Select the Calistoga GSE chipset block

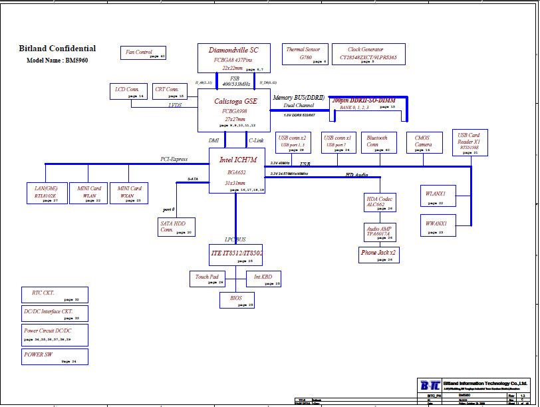tap(234, 110)
